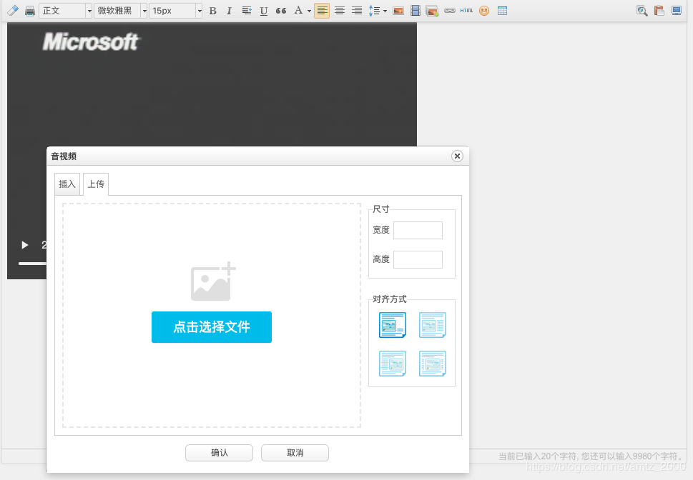Close the 音视频 dialog
Image resolution: width=693 pixels, height=480 pixels.
point(457,156)
